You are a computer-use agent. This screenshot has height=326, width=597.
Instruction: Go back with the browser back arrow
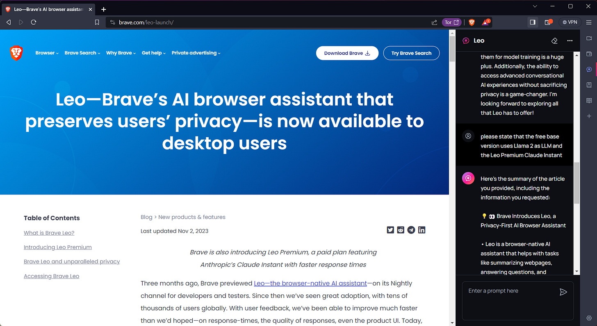coord(9,22)
